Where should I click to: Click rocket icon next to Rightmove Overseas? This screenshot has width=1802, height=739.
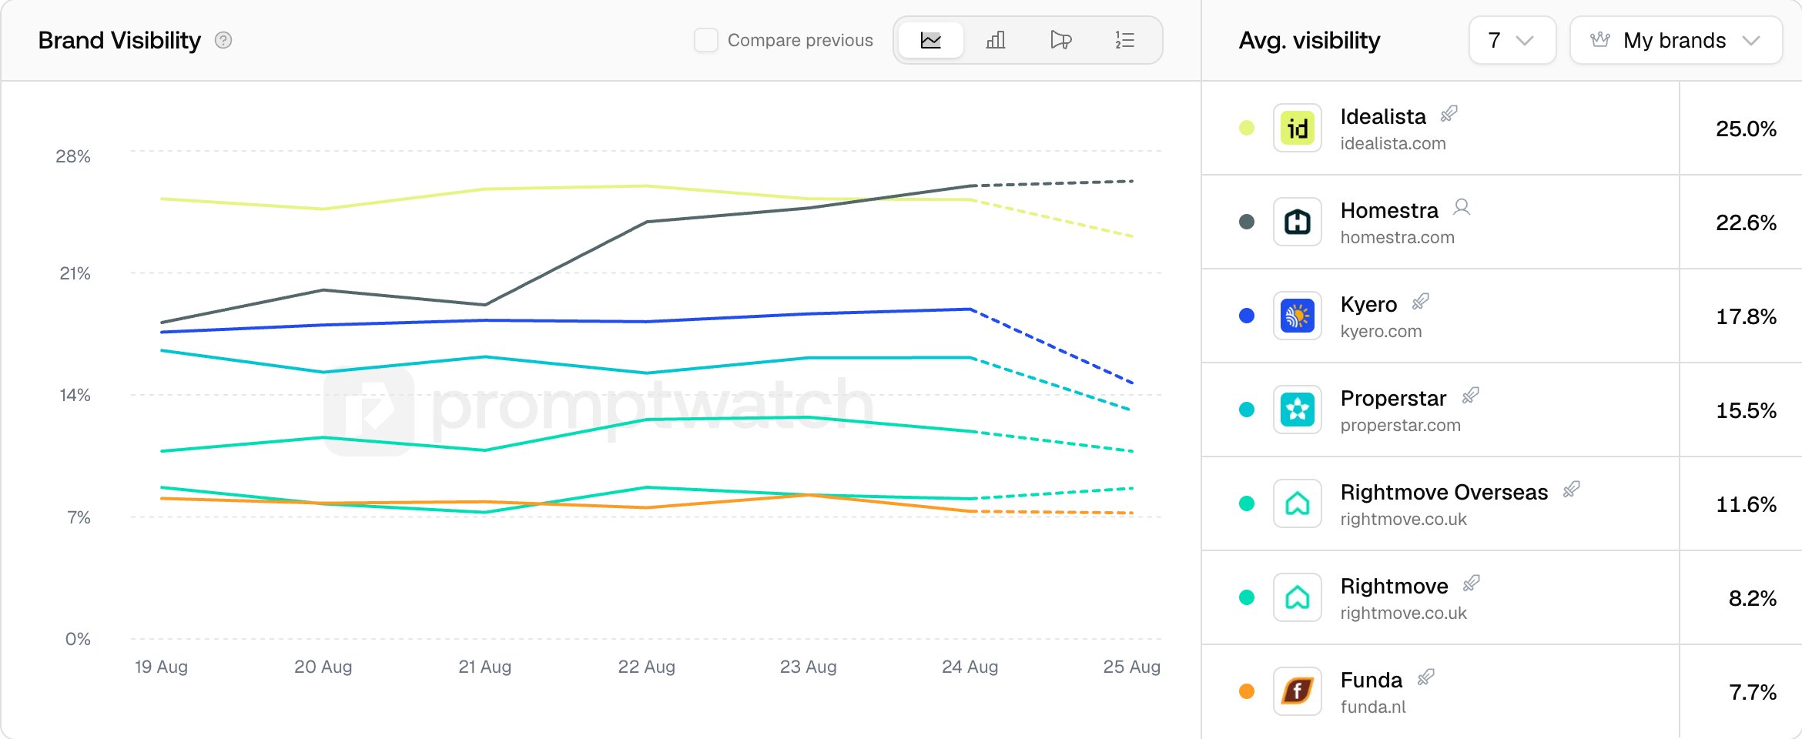tap(1572, 490)
